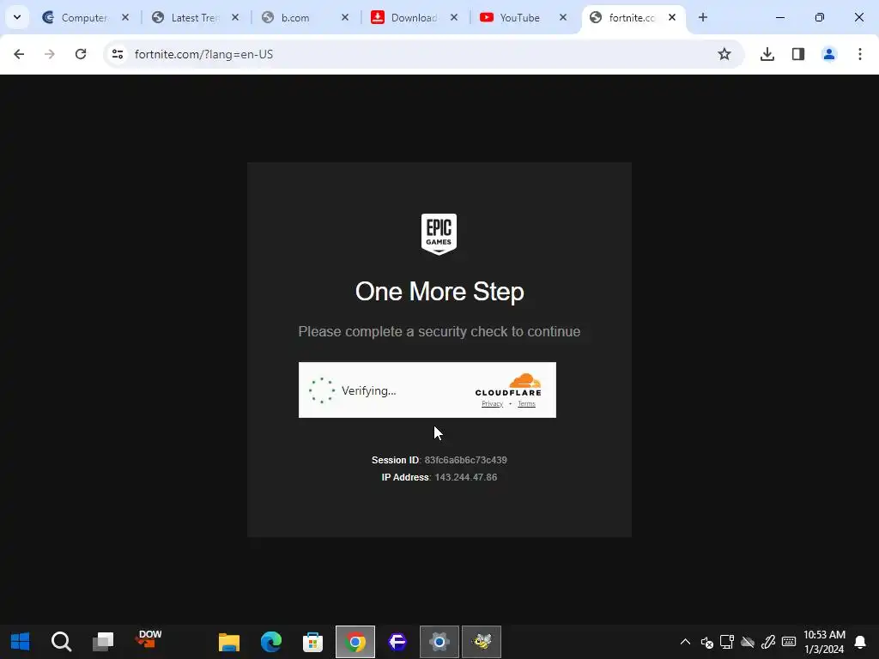
Task: Select Google Chrome on the taskbar
Action: click(x=355, y=642)
